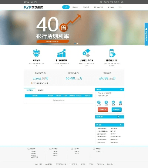148x168 pixels.
Task: Click the shield checkmark icon in sidebar
Action: coord(113,102)
